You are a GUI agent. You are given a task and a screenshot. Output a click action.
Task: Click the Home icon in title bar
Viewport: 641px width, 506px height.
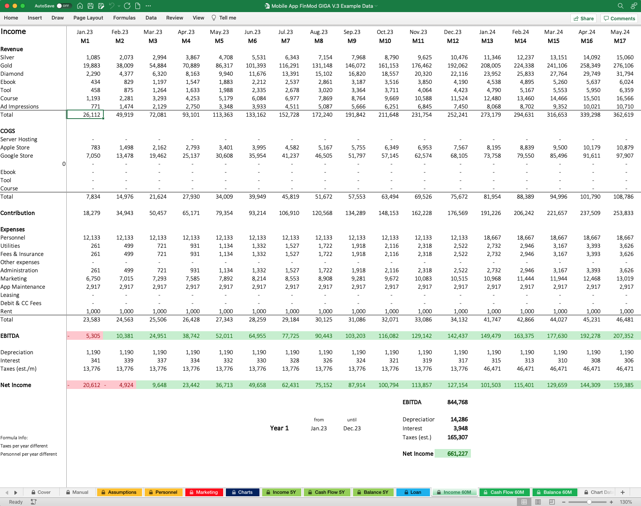80,6
